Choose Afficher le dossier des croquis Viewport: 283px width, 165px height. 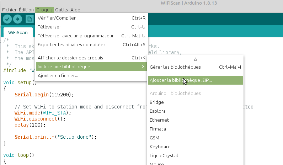pos(91,58)
